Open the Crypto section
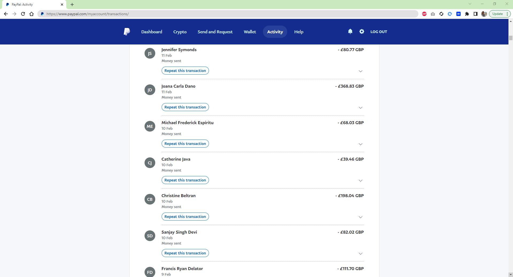 (x=180, y=32)
